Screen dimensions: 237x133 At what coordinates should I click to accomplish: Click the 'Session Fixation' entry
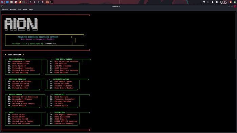(x=63, y=86)
